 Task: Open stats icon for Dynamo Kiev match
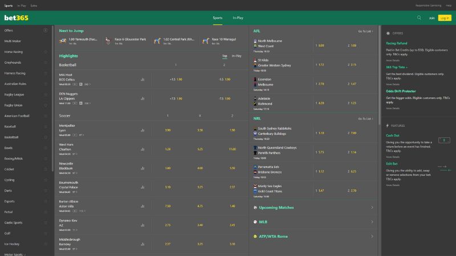[x=142, y=225]
